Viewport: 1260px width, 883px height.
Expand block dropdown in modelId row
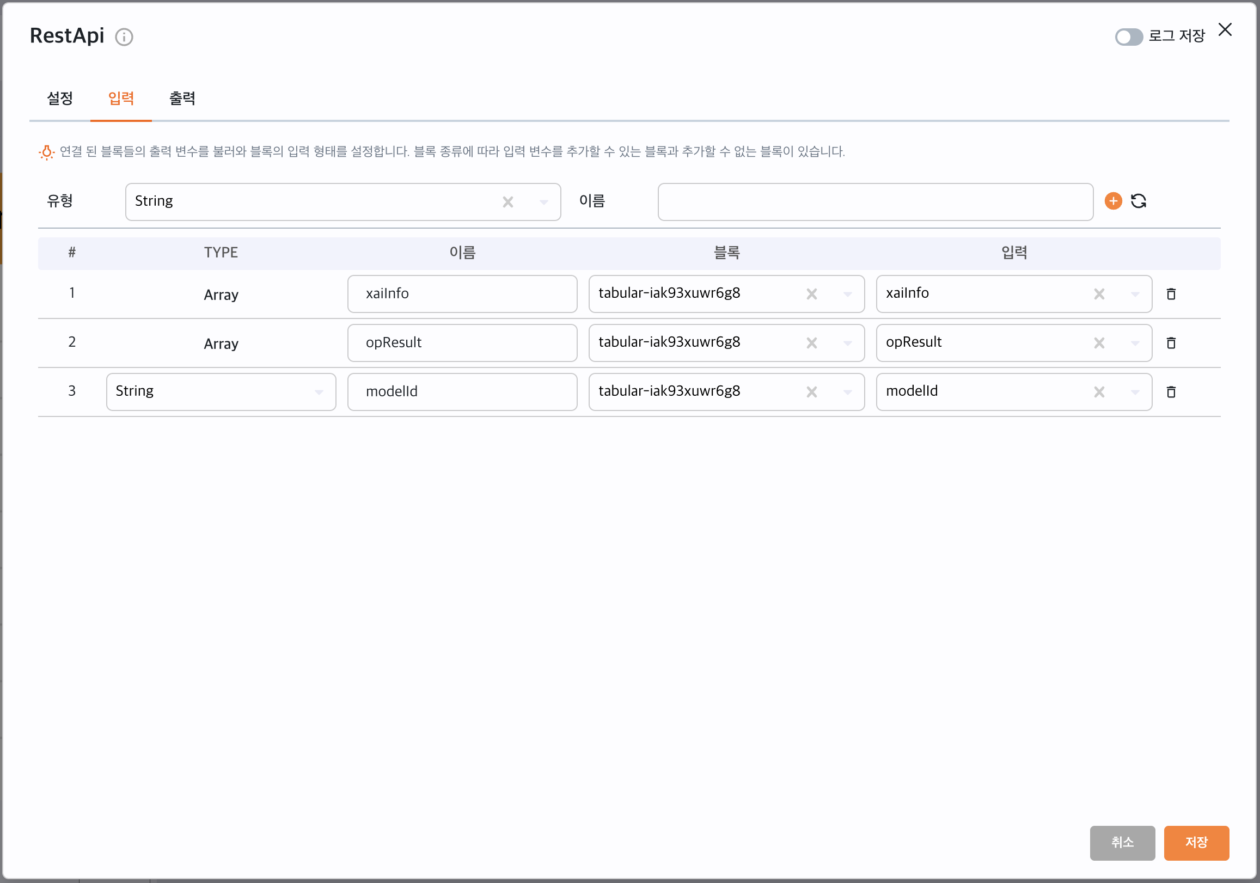847,392
